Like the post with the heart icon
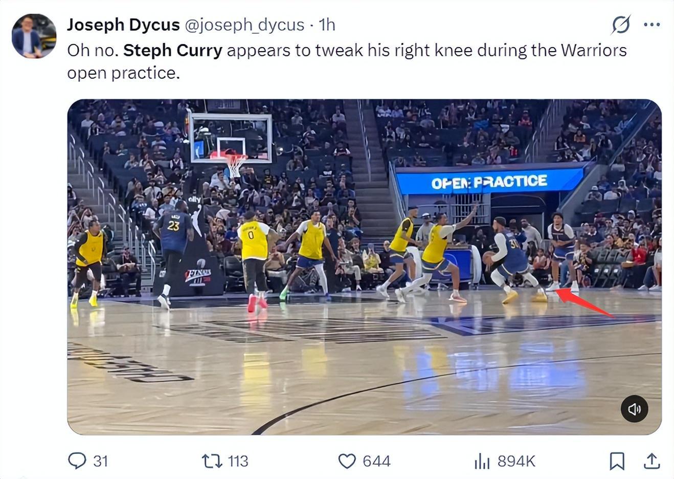The width and height of the screenshot is (674, 479). click(x=347, y=461)
